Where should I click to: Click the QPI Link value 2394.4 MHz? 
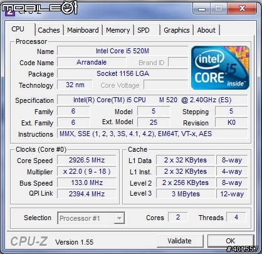pos(86,194)
